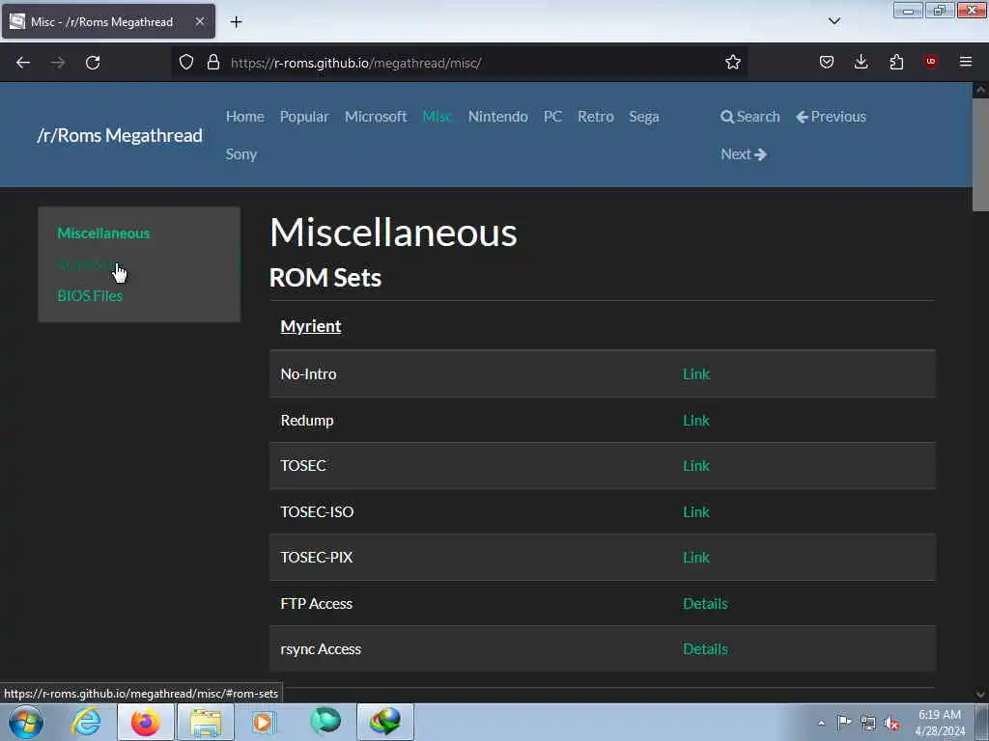Click the network tray icon
Viewport: 989px width, 741px height.
tap(868, 724)
